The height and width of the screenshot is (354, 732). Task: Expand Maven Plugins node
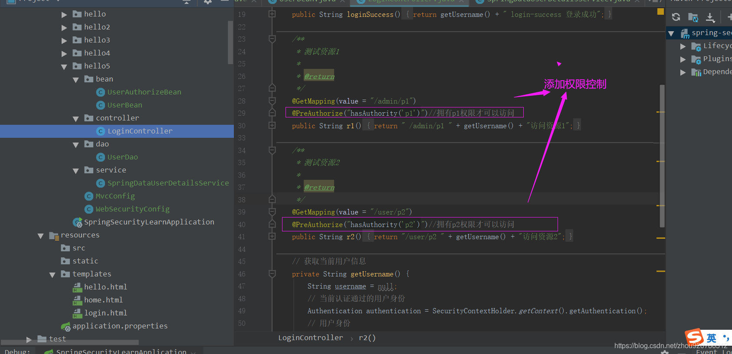[683, 59]
